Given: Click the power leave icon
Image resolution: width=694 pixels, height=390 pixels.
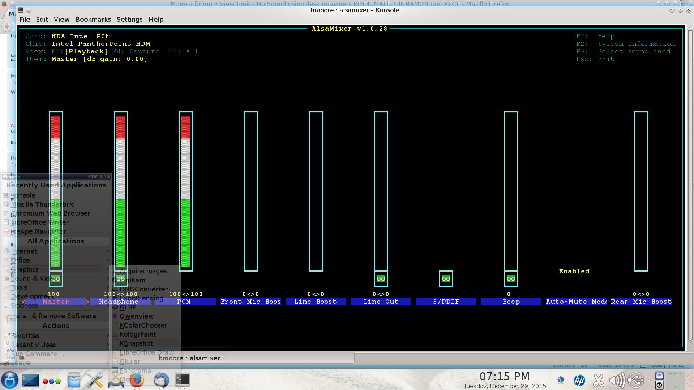Looking at the screenshot, I should [x=659, y=385].
